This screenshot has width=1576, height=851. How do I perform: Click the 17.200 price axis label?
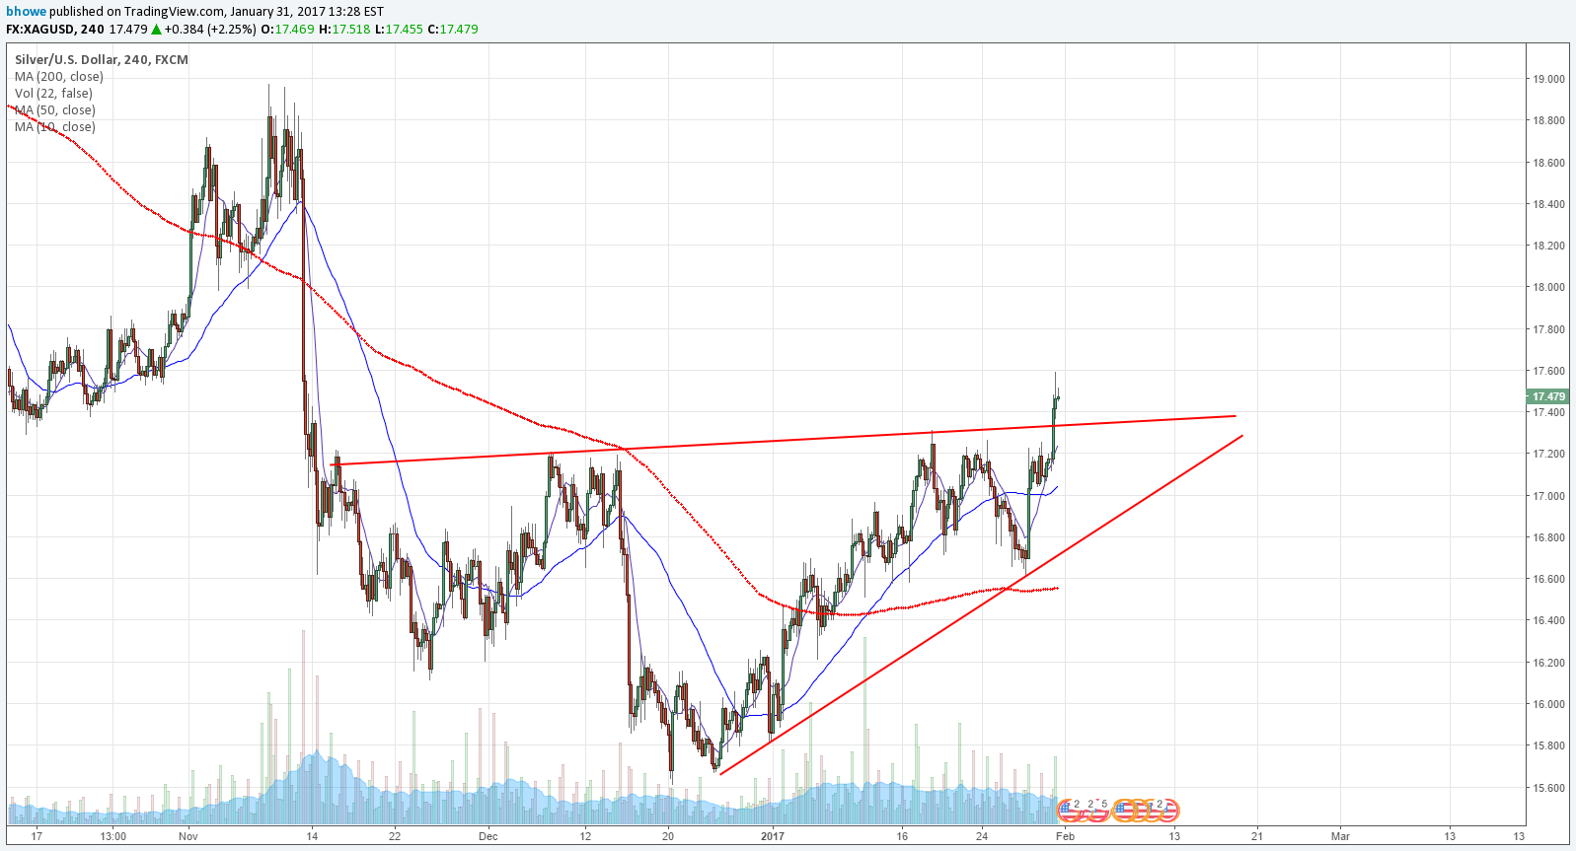pos(1548,454)
